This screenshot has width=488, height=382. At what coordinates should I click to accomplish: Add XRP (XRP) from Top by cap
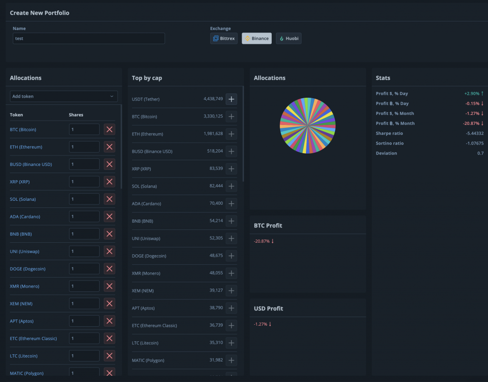pyautogui.click(x=231, y=169)
